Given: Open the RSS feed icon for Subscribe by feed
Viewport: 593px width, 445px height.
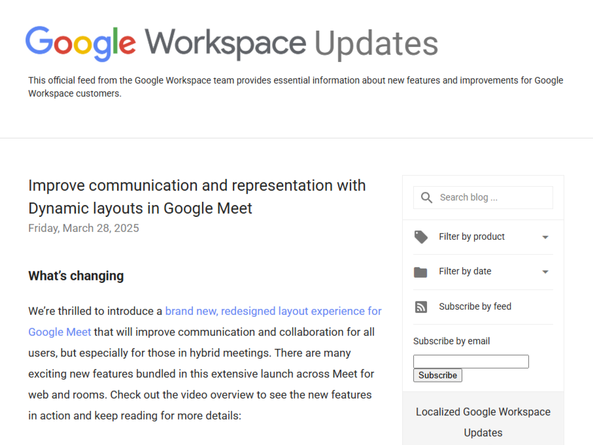Looking at the screenshot, I should [421, 306].
